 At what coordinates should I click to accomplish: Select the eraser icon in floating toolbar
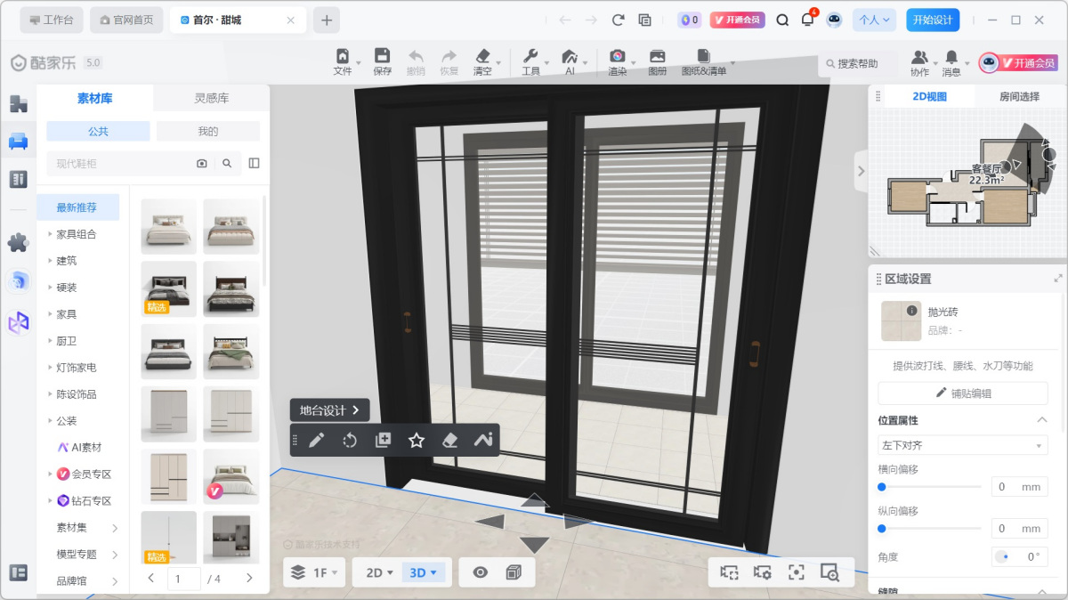449,440
